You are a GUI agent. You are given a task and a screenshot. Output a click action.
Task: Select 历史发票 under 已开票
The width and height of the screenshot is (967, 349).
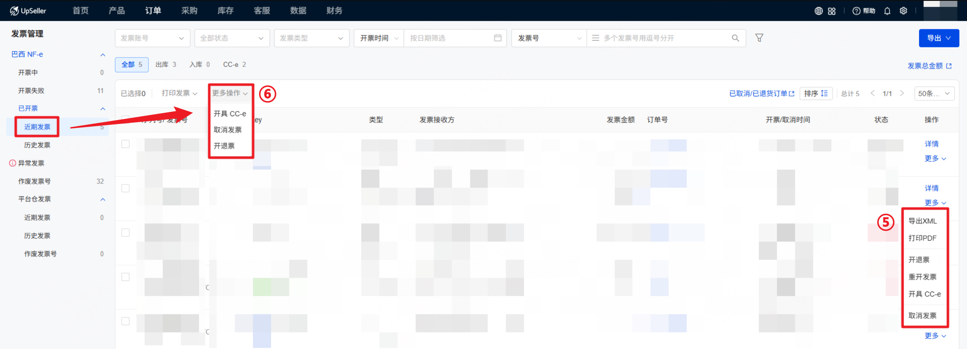pos(37,145)
